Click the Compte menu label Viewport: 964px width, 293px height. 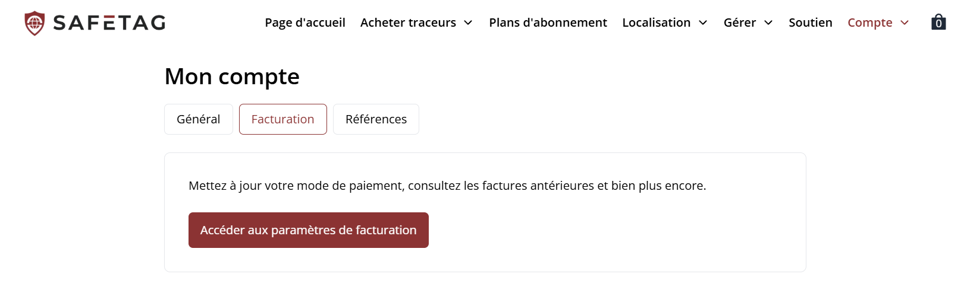coord(869,23)
